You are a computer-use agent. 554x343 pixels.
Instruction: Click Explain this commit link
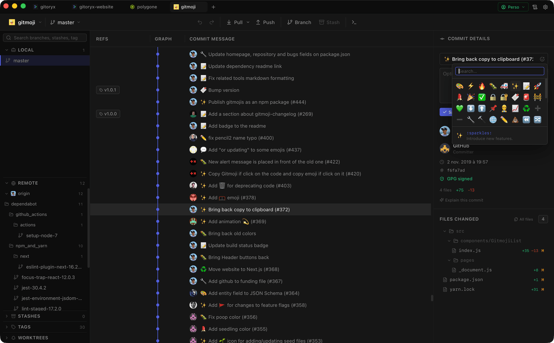(462, 200)
